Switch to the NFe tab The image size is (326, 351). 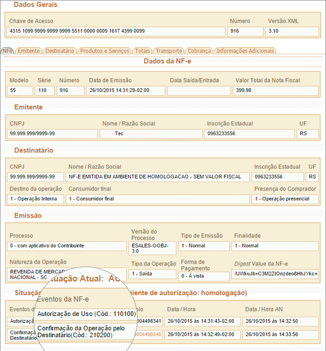pyautogui.click(x=7, y=51)
